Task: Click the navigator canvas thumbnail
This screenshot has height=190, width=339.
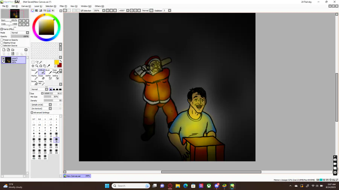Action: [15, 14]
